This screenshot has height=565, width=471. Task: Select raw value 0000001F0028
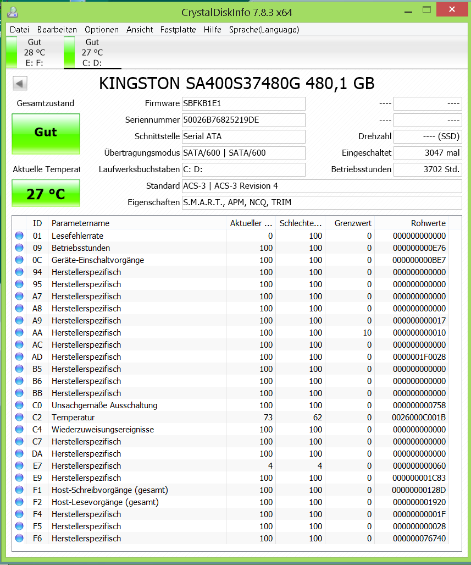(x=419, y=356)
